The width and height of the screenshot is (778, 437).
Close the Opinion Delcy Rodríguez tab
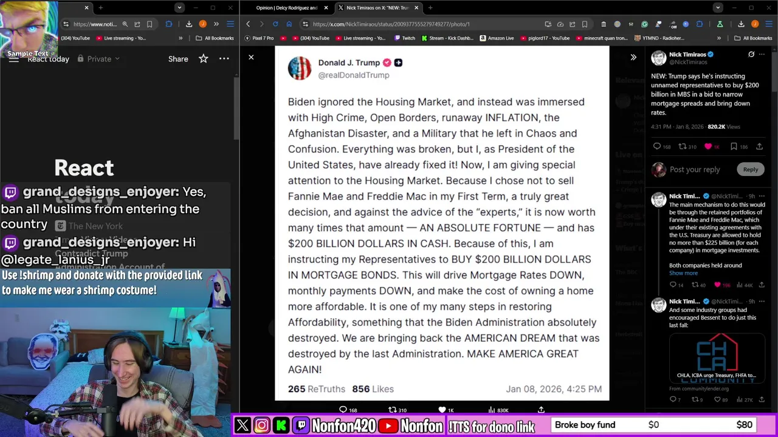click(x=326, y=8)
